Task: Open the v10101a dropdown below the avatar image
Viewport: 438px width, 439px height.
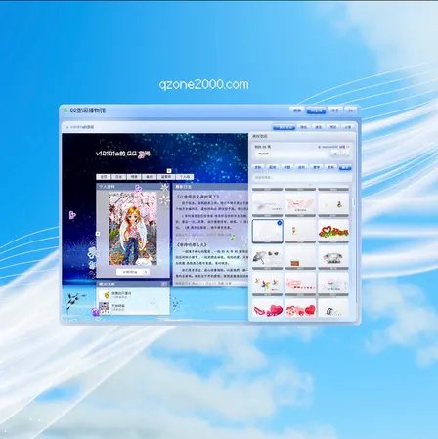Action: pos(133,272)
